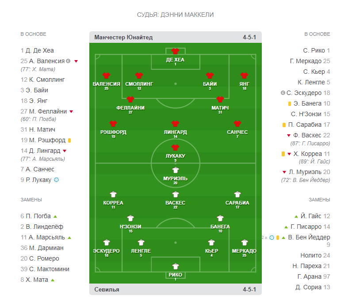
Task: Click Sanchez's red jersey on the pitch
Action: [237, 124]
